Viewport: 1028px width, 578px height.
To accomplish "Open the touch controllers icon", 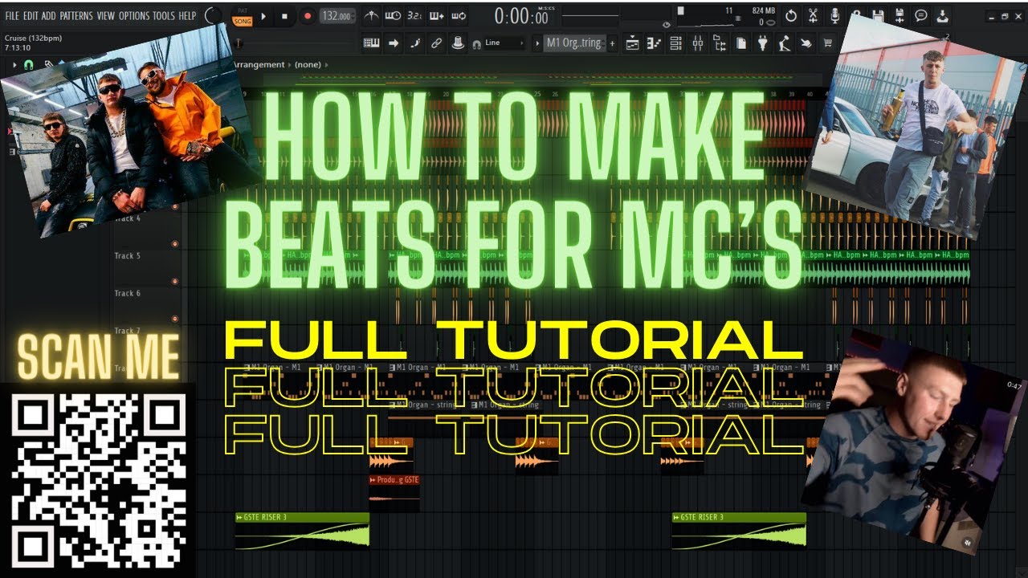I will coord(806,43).
